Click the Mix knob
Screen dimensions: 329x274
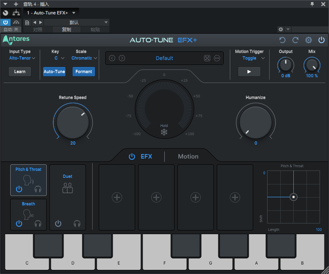click(x=312, y=65)
